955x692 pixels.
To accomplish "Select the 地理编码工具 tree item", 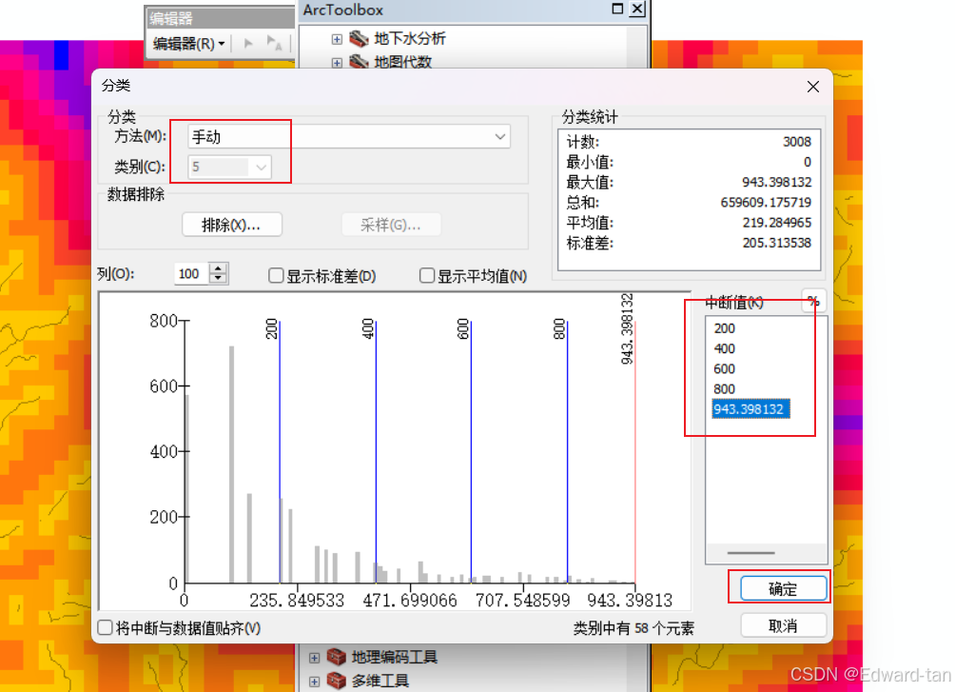I will click(394, 657).
